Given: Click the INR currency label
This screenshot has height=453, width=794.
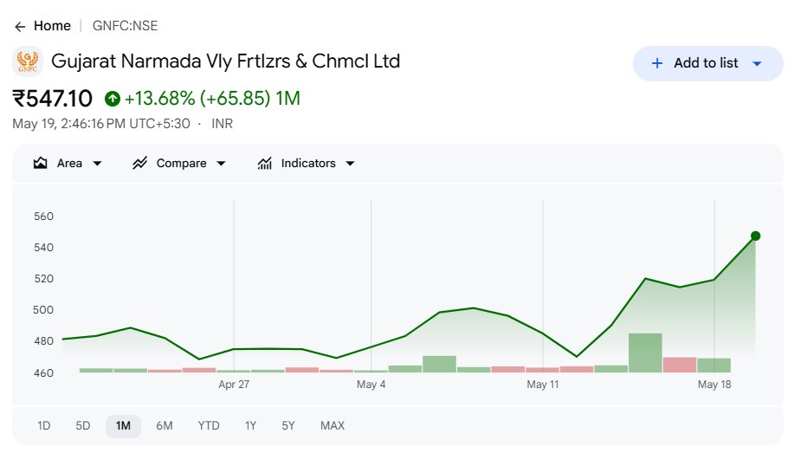Looking at the screenshot, I should tap(222, 124).
